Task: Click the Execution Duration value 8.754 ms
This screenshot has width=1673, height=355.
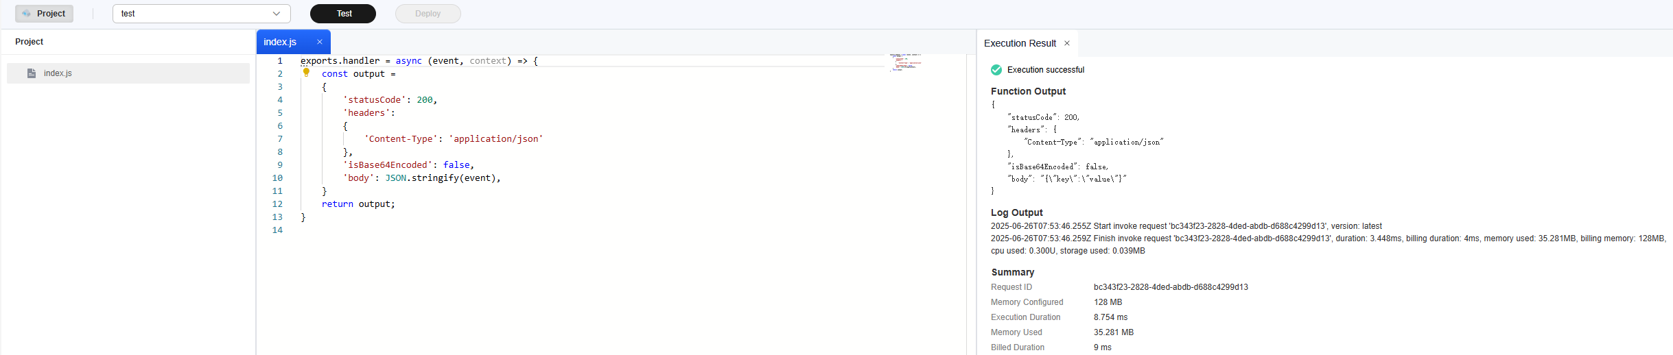Action: 1110,317
